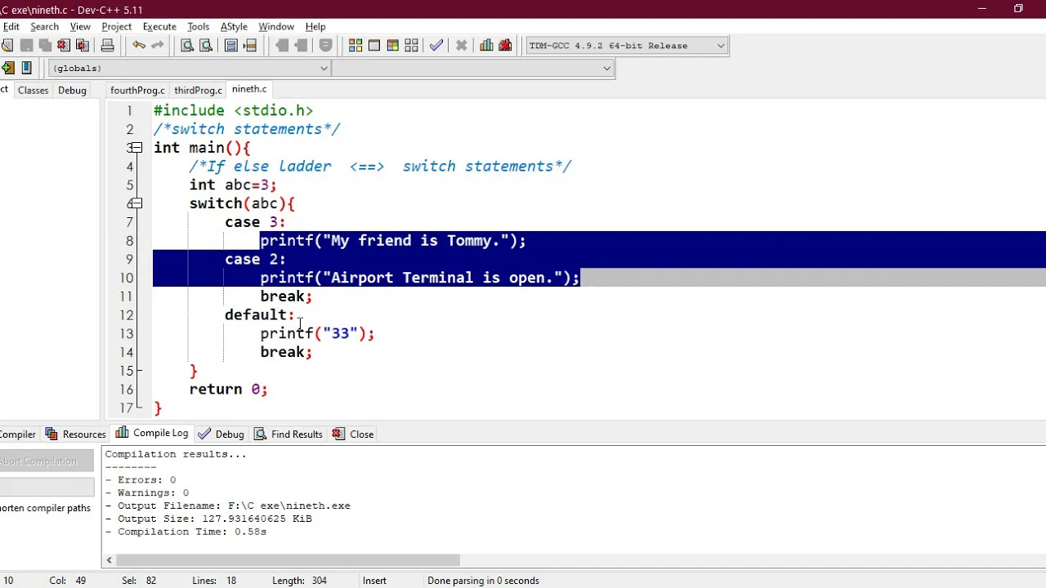
Task: Click the Close file toolbar icon
Action: pos(64,46)
